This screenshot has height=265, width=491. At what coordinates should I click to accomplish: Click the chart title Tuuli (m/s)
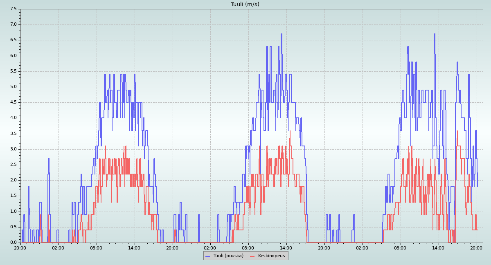click(245, 4)
